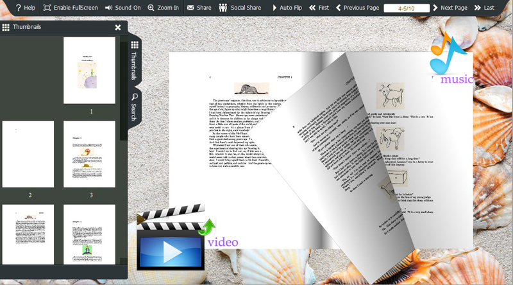The width and height of the screenshot is (513, 285).
Task: Click the elephant illustration on left page
Action: [251, 89]
